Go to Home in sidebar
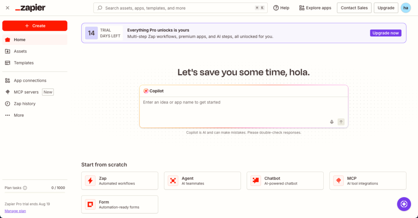The height and width of the screenshot is (218, 418). click(35, 40)
